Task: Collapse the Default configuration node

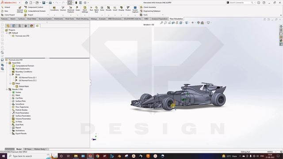Action: point(7,33)
